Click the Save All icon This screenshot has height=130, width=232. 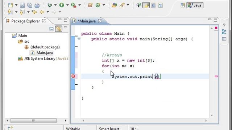tap(30, 5)
